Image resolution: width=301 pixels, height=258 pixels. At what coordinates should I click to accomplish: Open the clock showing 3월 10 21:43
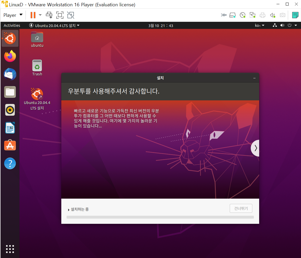click(161, 26)
